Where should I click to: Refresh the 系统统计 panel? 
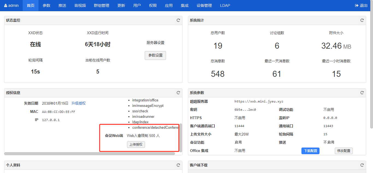[362, 20]
